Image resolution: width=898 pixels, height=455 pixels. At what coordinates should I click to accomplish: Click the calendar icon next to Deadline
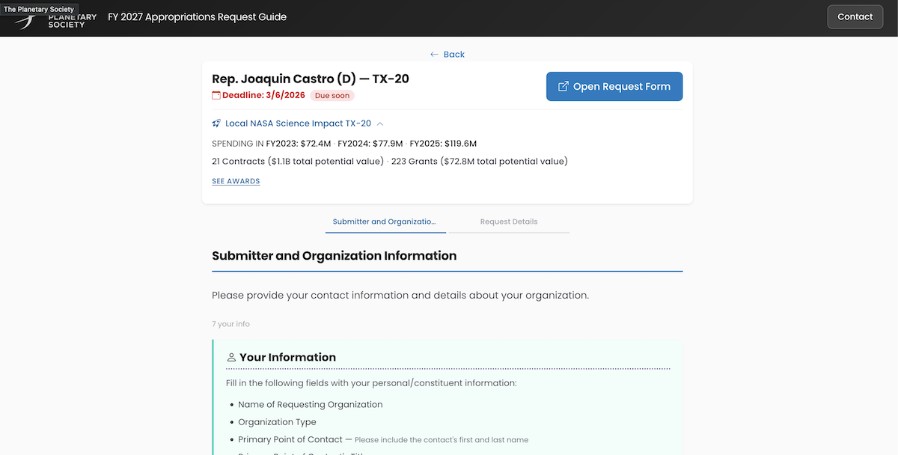216,96
